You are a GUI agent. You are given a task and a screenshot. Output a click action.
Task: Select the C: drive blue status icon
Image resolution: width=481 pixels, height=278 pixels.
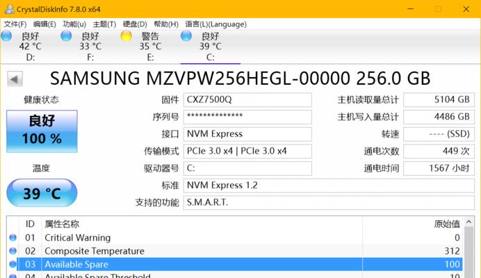(186, 36)
